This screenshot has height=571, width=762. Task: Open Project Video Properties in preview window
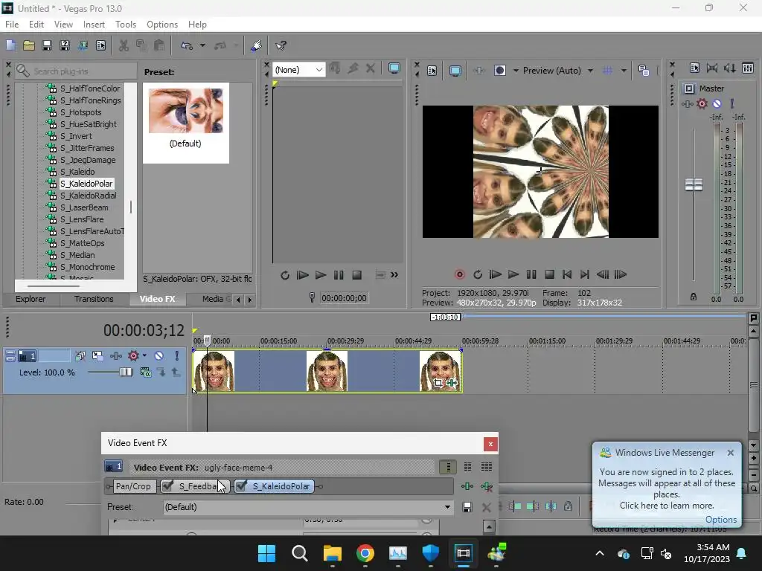tap(432, 71)
